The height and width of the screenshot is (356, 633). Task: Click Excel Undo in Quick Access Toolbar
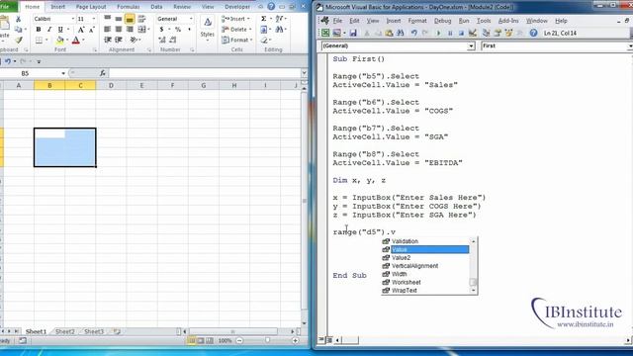click(8, 61)
